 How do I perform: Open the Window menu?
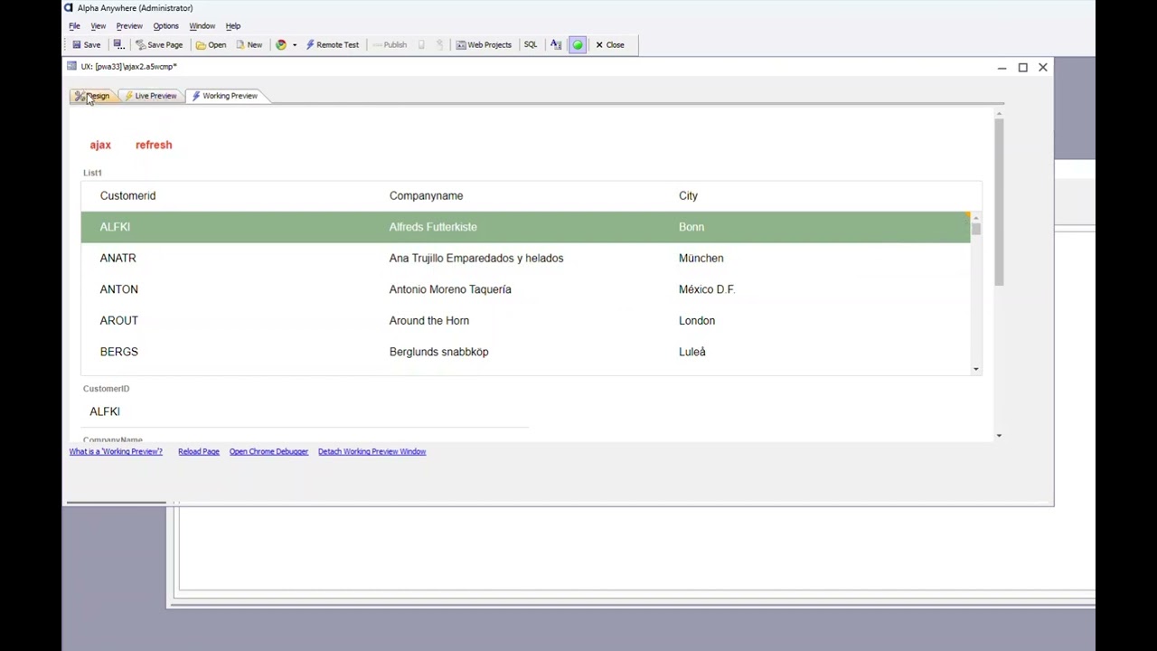click(202, 26)
